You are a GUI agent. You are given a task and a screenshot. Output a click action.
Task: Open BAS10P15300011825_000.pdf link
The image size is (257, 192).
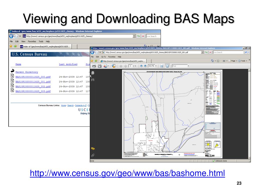pyautogui.click(x=33, y=77)
